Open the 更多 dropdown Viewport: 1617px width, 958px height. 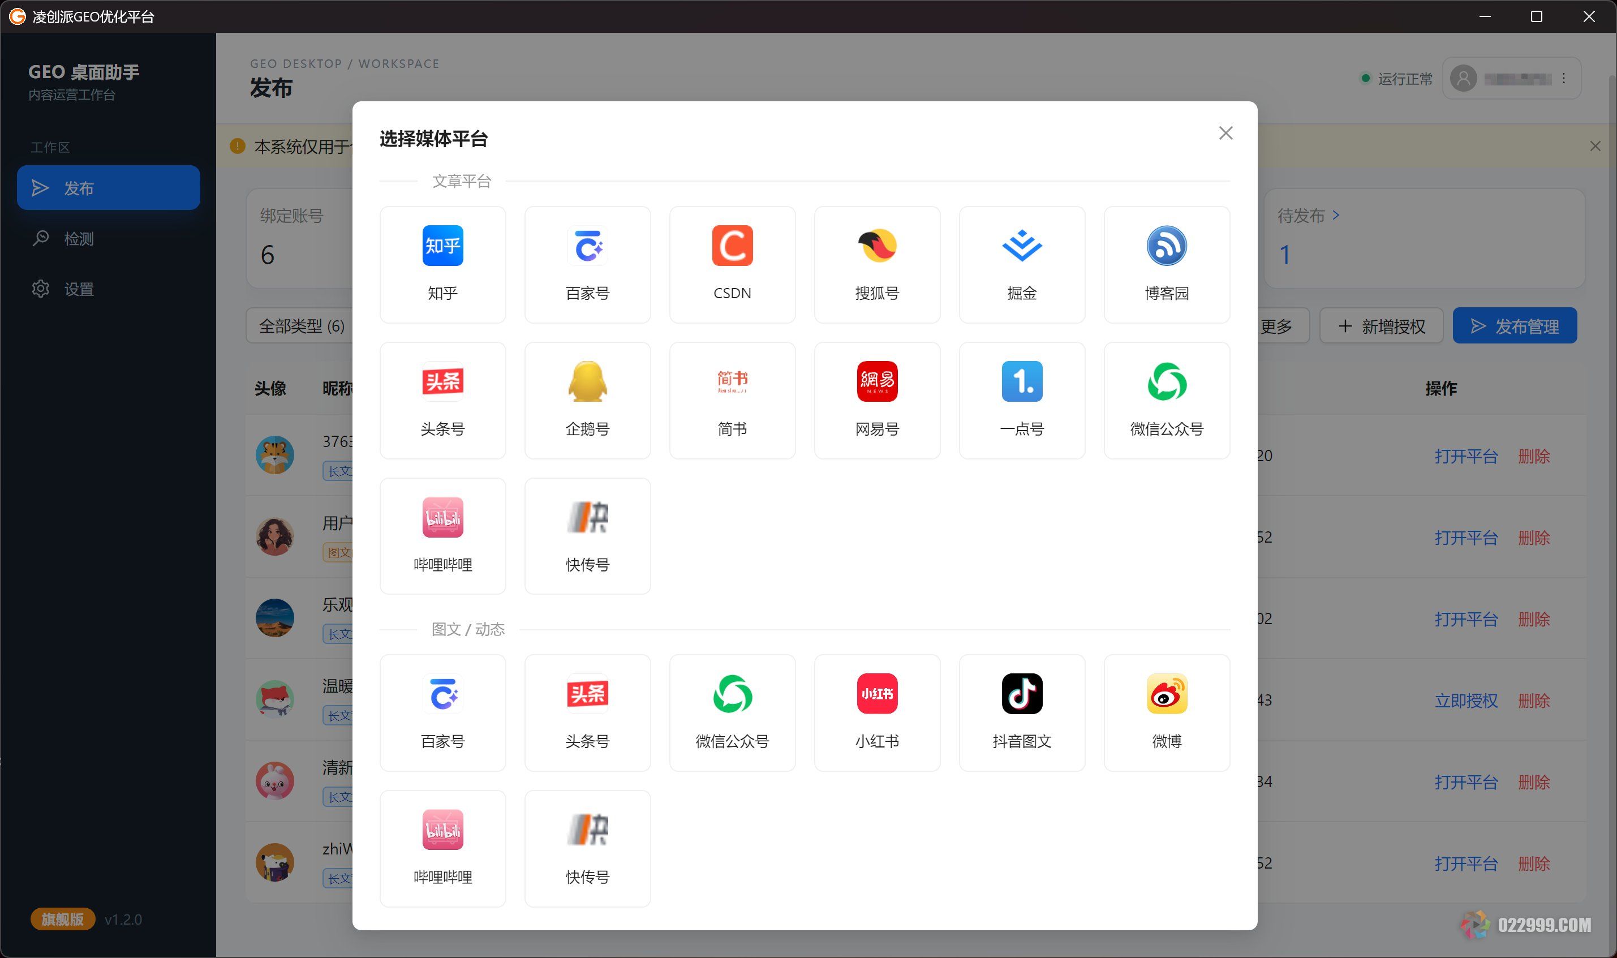point(1283,326)
